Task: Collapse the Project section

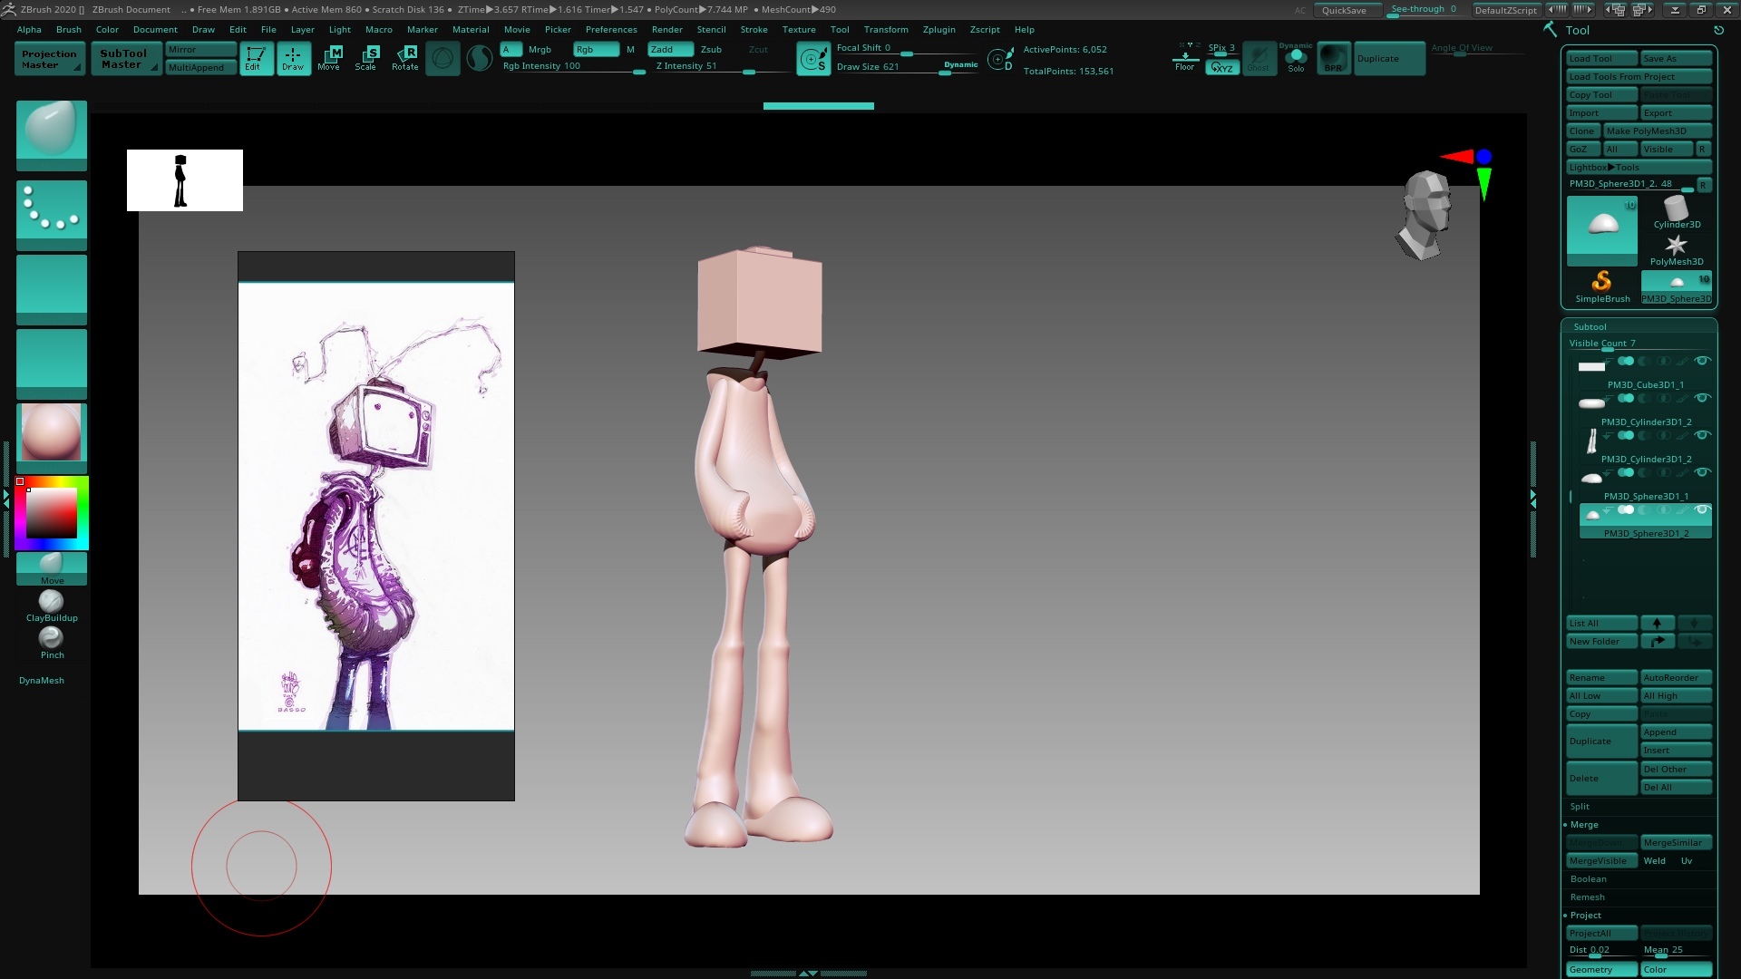Action: click(1585, 916)
